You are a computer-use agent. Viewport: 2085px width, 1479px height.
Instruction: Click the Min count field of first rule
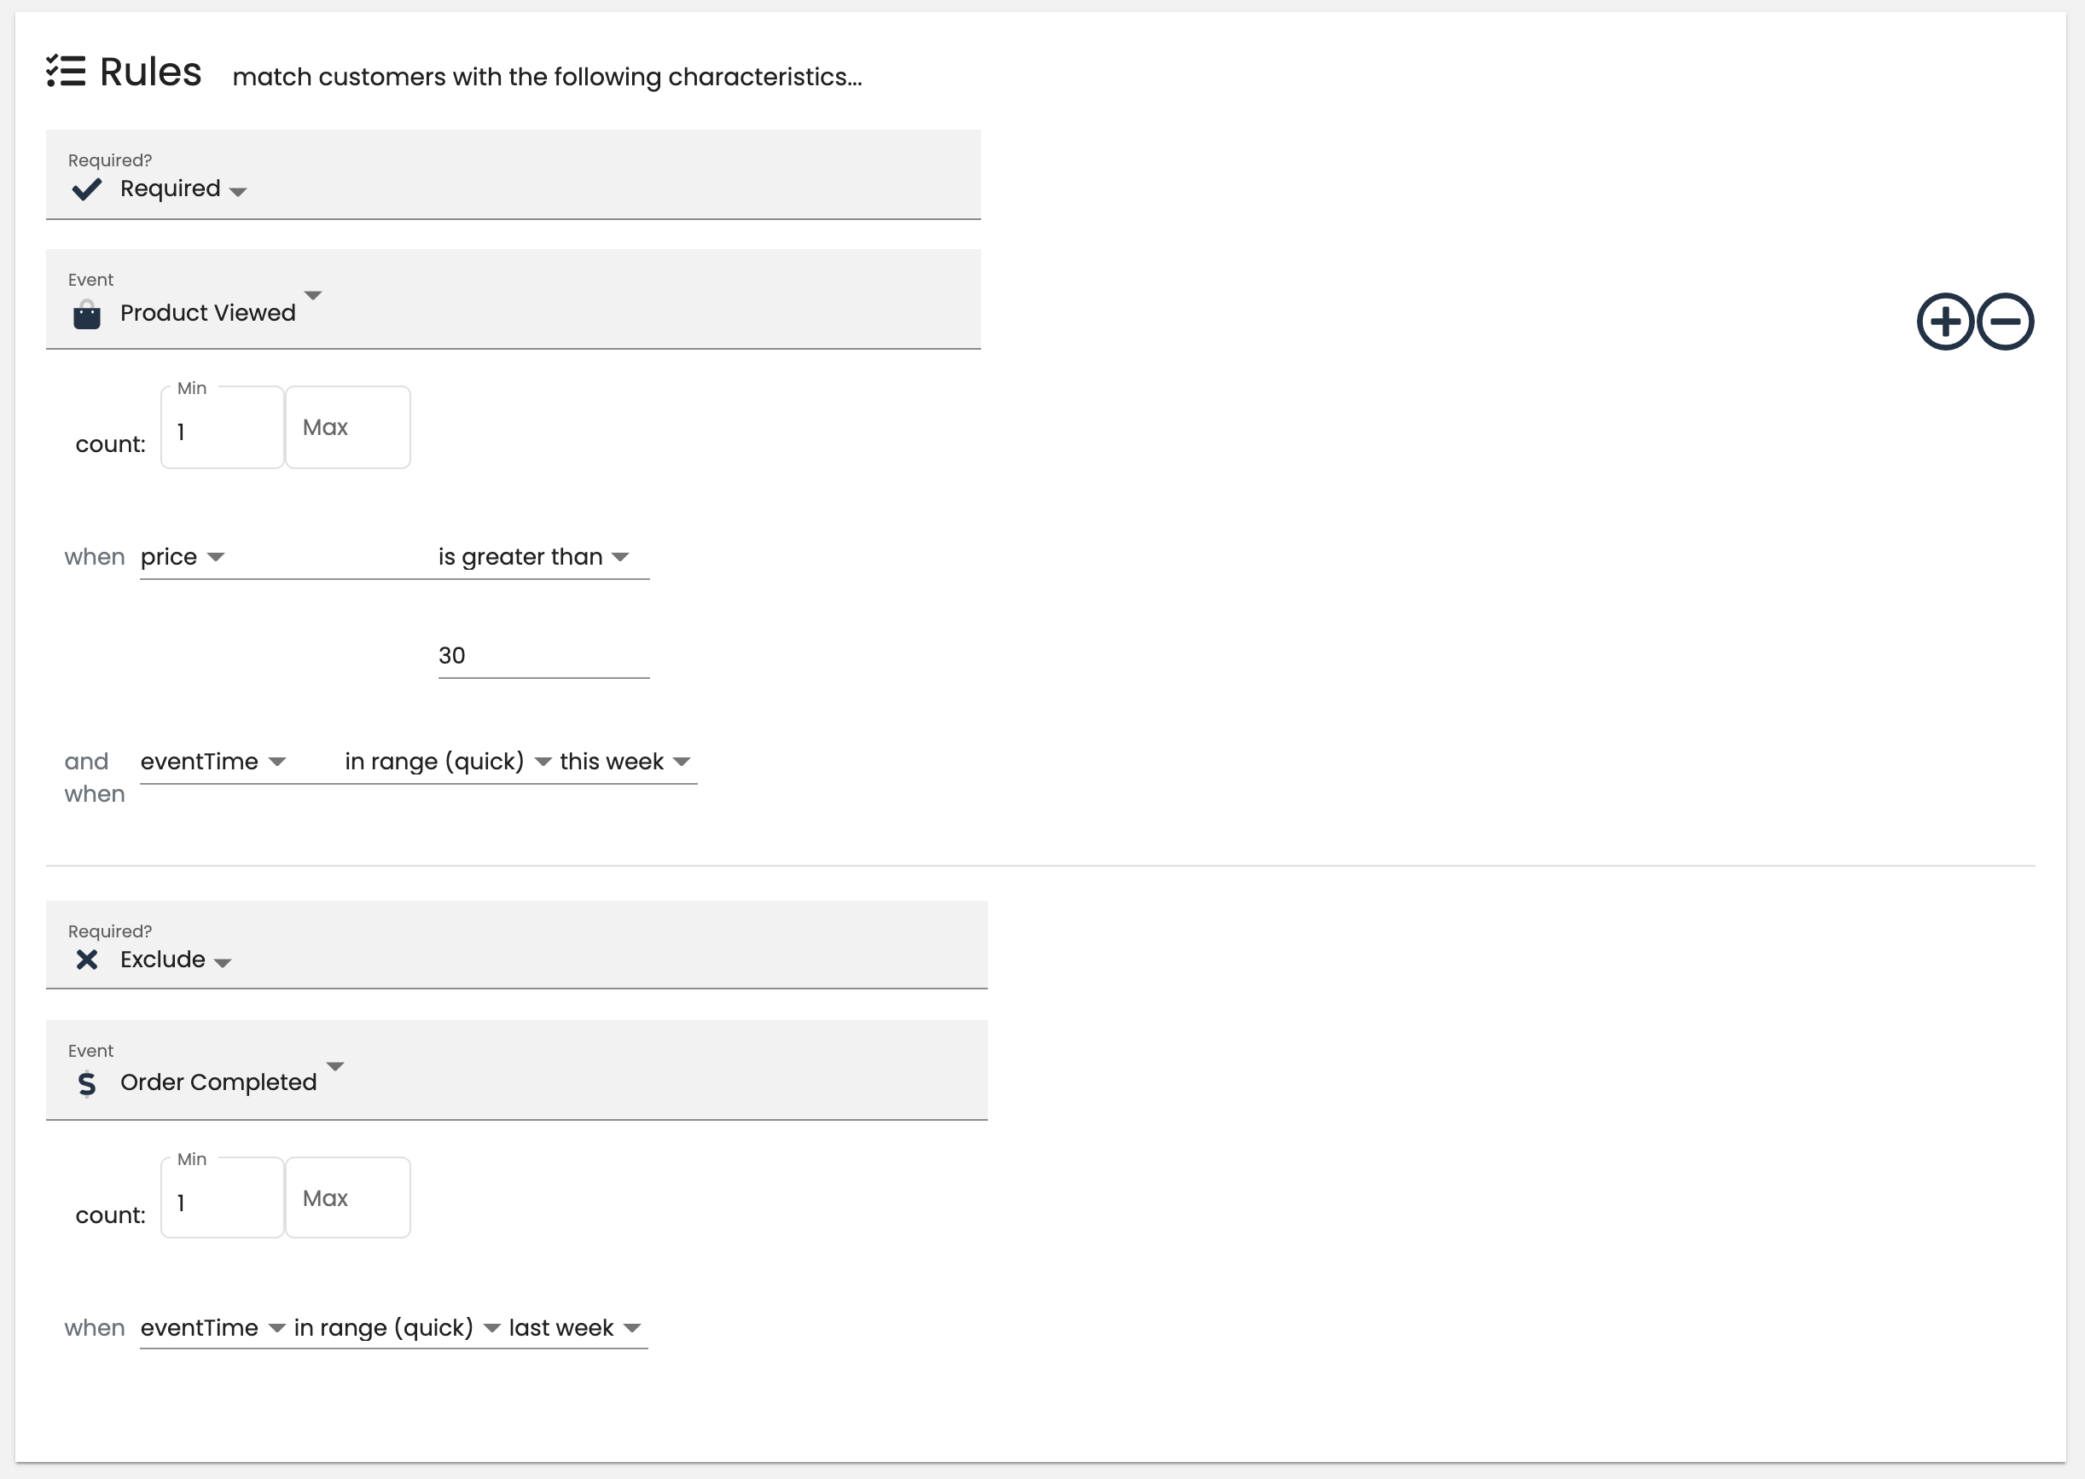(221, 427)
